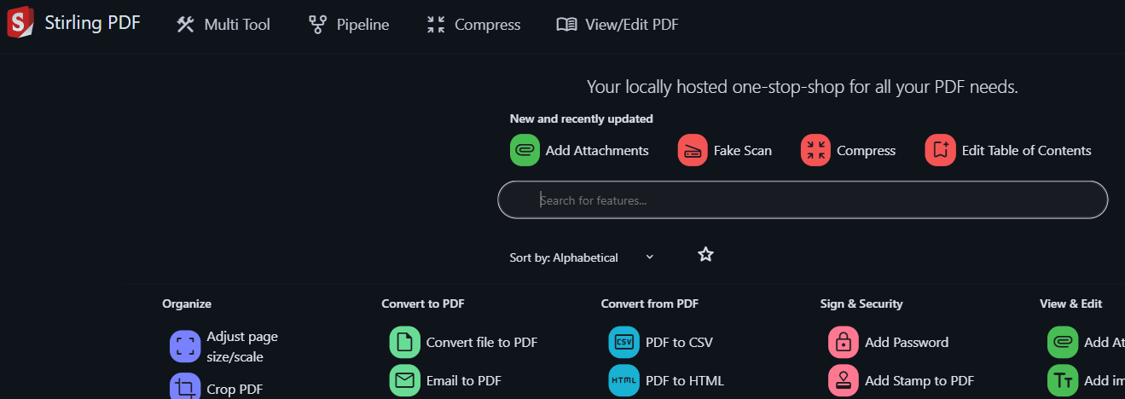Select the Crop PDF icon
This screenshot has height=399, width=1125.
pos(185,389)
